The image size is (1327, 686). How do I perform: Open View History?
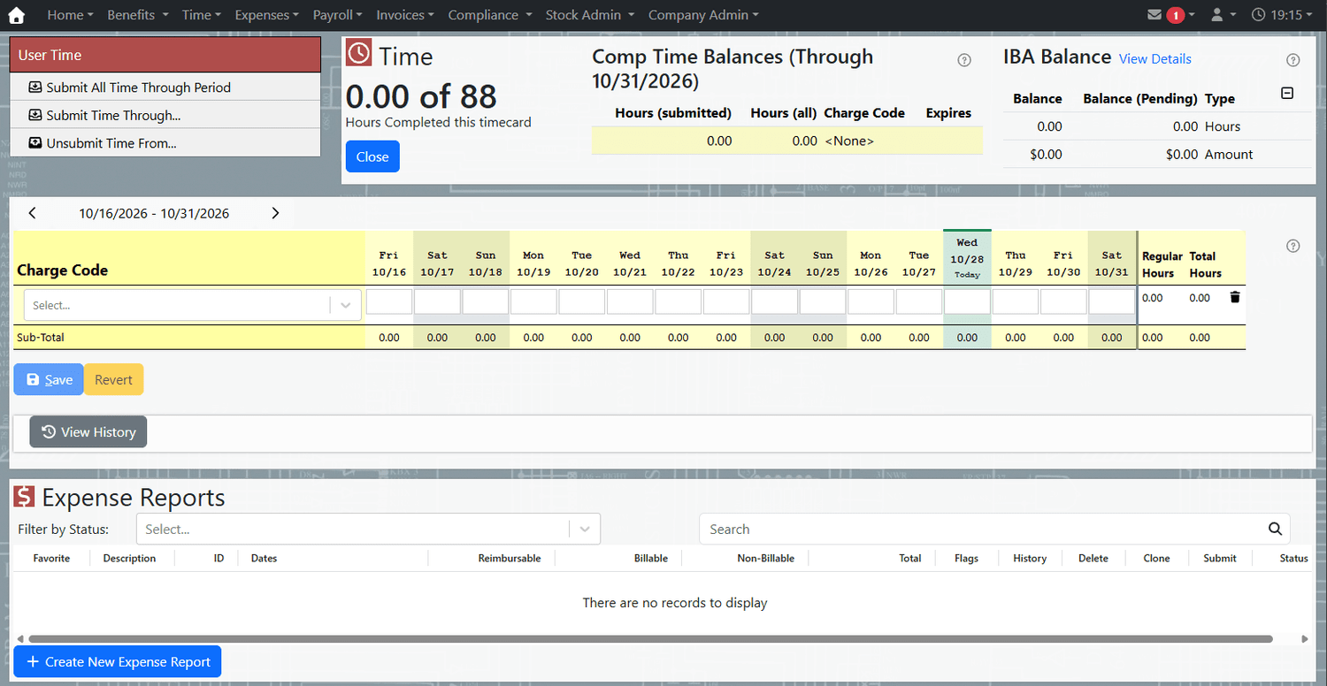(88, 431)
